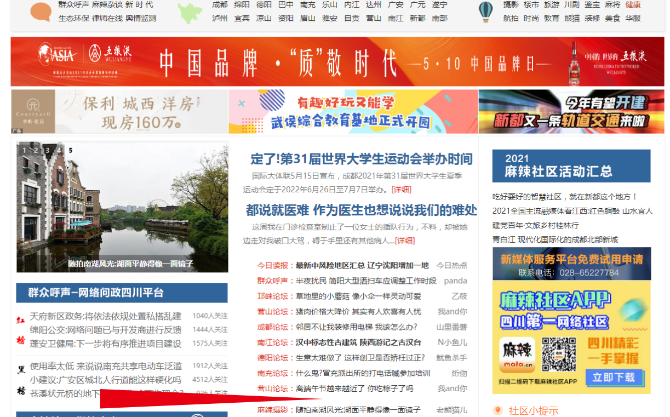Image resolution: width=670 pixels, height=417 pixels.
Task: Open headline 定了!第31届世界大学生运动会举办时间
Action: click(x=361, y=159)
